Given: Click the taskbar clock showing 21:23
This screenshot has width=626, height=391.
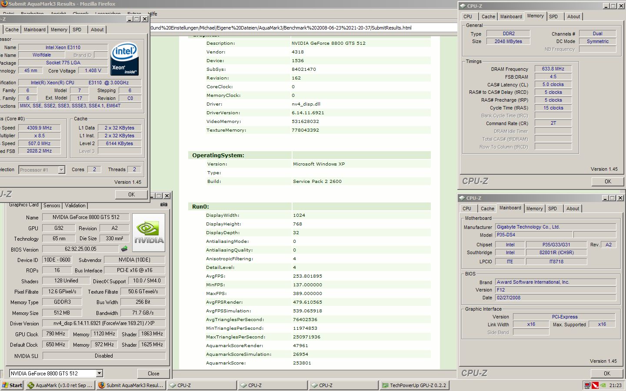Looking at the screenshot, I should click(615, 385).
